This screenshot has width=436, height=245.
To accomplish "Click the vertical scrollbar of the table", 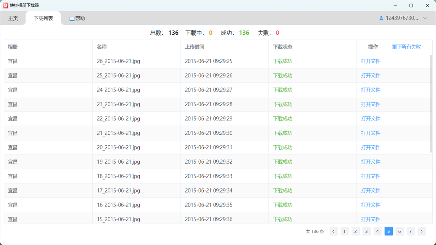I will (x=431, y=102).
